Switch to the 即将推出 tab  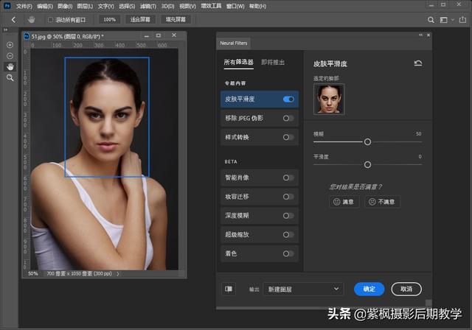[x=273, y=63]
